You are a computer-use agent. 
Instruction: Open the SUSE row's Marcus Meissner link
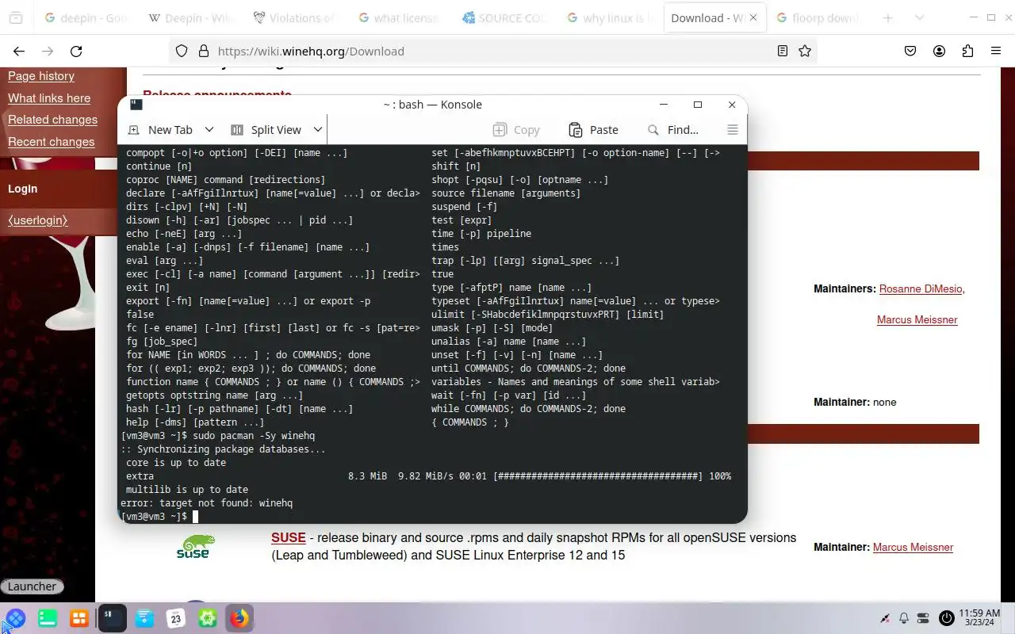(x=913, y=548)
